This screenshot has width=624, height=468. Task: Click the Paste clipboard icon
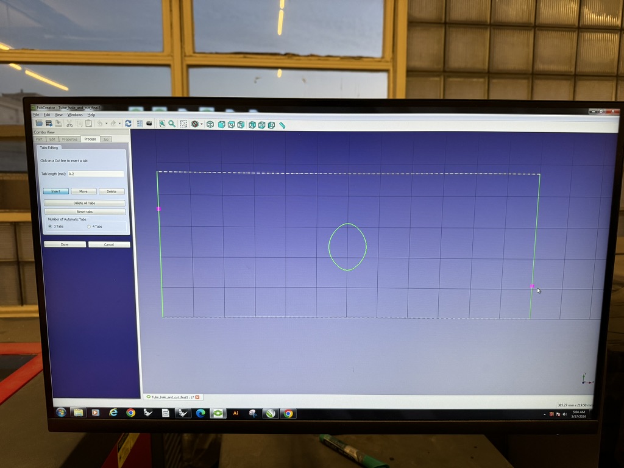click(89, 124)
